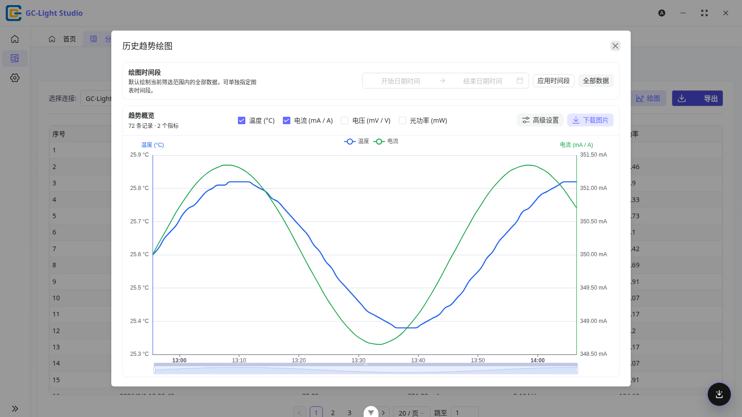Click the user avatar icon in the title bar
This screenshot has height=417, width=742.
(662, 13)
